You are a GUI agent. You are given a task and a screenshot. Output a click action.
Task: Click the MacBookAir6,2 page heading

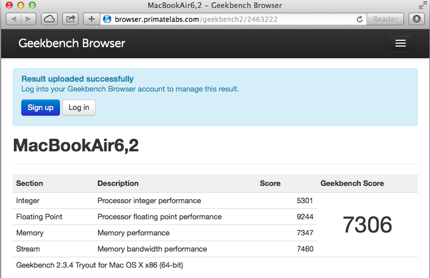click(76, 146)
